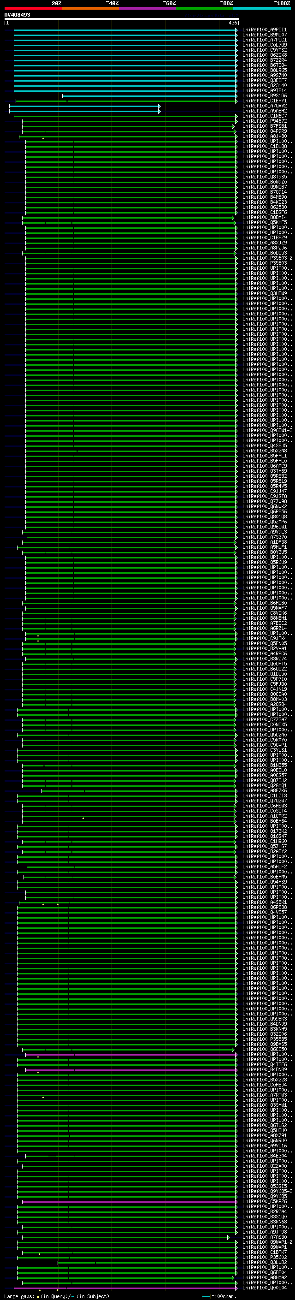Click the short cyan bar for A5AEM2
295x1300 pixels.
point(85,111)
